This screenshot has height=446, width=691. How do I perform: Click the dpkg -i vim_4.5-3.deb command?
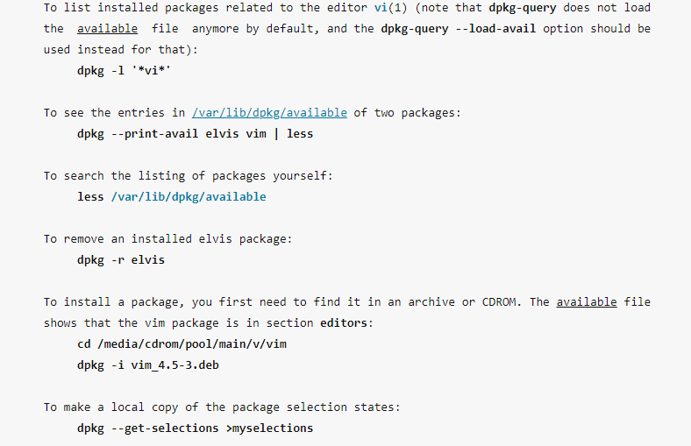click(148, 365)
